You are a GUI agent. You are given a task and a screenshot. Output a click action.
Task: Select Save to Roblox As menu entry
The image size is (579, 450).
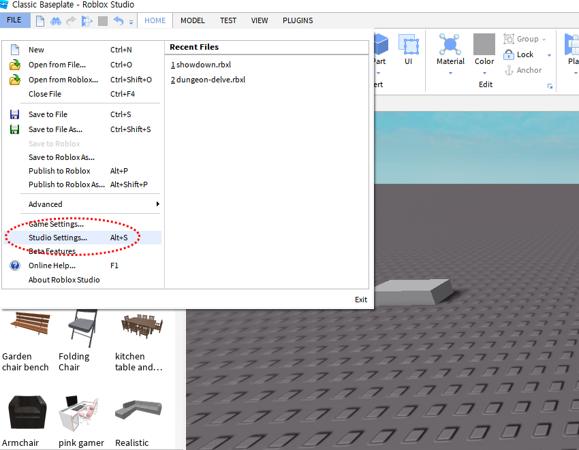(82, 157)
